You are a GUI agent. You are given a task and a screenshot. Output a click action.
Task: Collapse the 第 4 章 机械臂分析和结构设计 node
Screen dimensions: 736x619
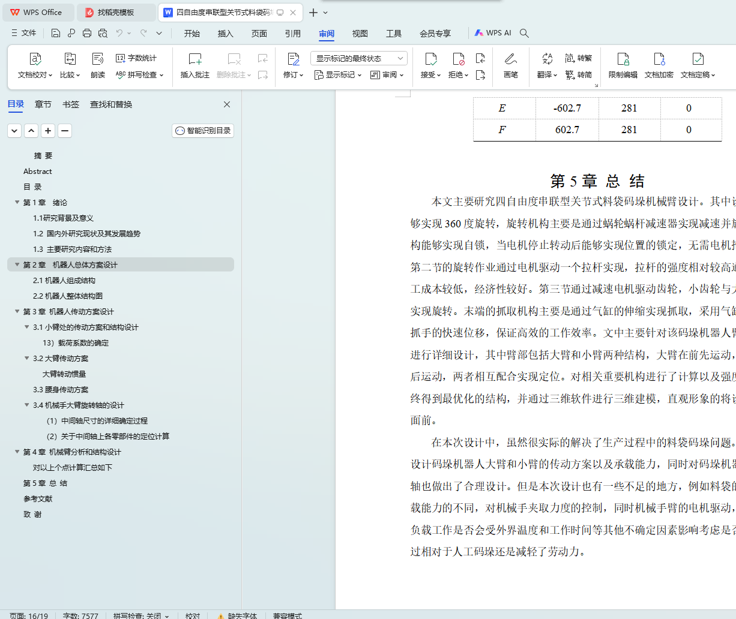pyautogui.click(x=17, y=452)
